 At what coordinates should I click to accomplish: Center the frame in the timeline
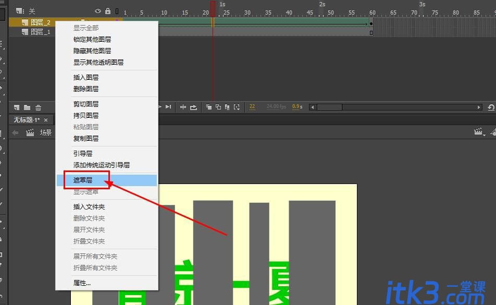point(183,107)
